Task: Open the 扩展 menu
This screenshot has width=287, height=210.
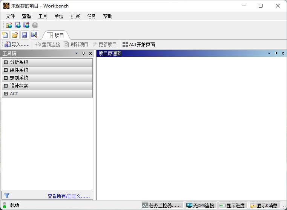Action: point(75,16)
